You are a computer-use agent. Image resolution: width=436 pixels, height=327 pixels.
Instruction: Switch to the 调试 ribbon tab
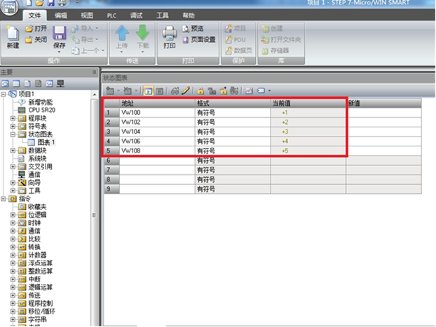click(x=136, y=15)
